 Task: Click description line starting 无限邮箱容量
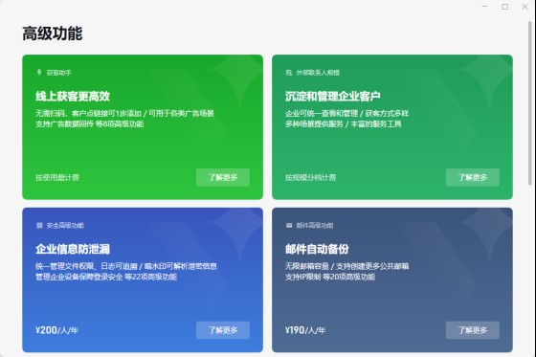pos(346,266)
